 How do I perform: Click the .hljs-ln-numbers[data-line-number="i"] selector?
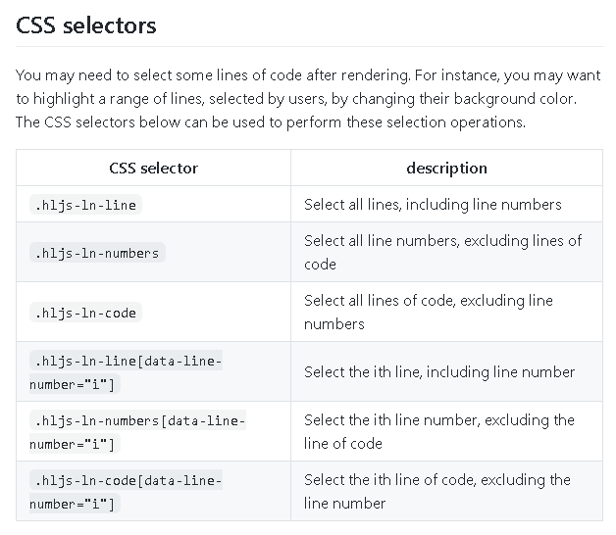[x=138, y=432]
